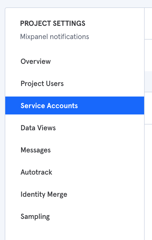
Task: Switch to the Data Views section
Action: (x=38, y=128)
